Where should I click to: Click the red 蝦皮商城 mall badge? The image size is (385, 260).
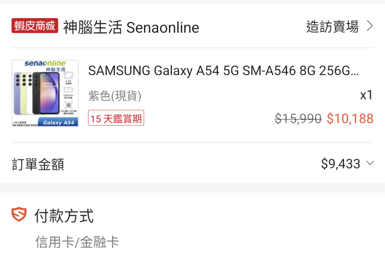(x=35, y=26)
